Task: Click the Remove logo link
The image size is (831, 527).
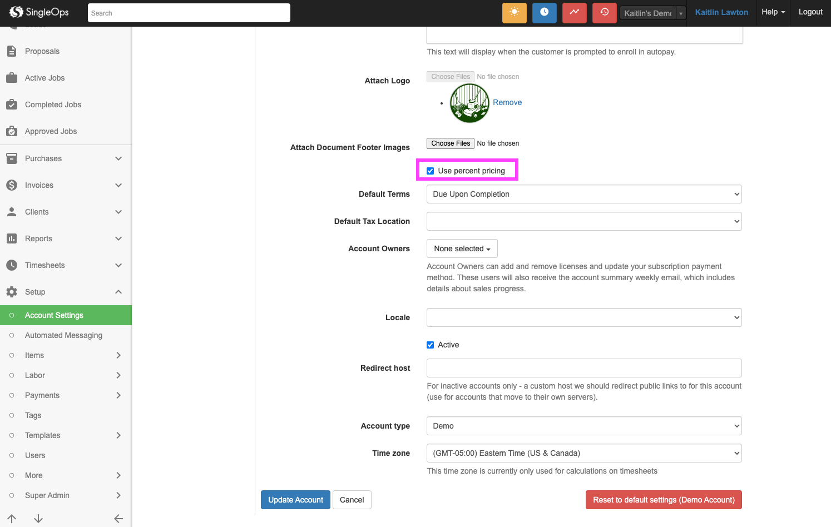Action: (507, 102)
